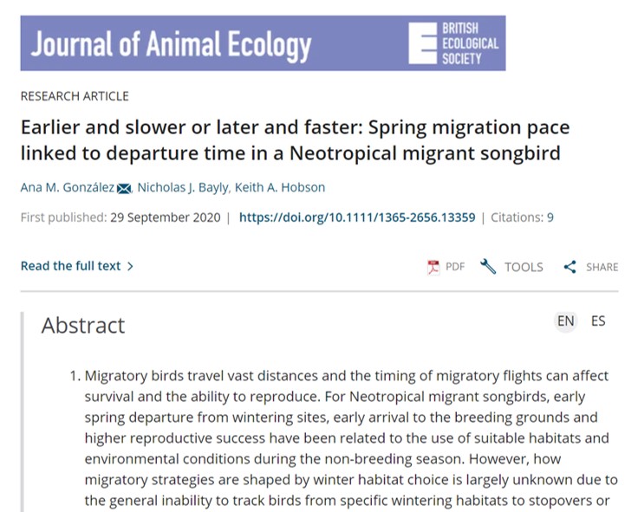Click the PDF label to download the article
This screenshot has width=638, height=512.
[x=455, y=267]
